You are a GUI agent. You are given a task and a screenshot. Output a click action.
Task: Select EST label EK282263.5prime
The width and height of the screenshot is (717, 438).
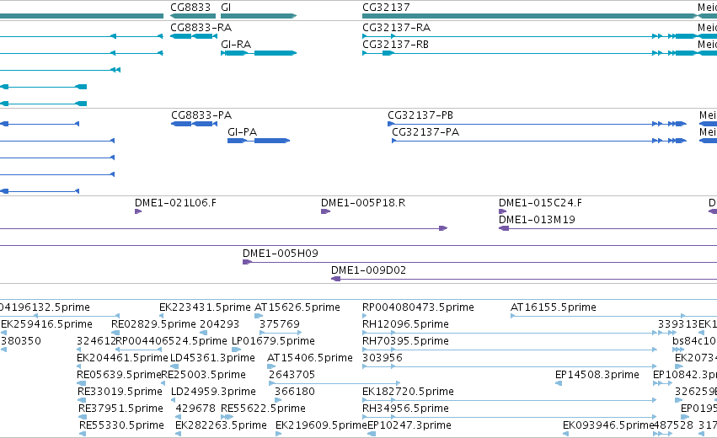[221, 425]
